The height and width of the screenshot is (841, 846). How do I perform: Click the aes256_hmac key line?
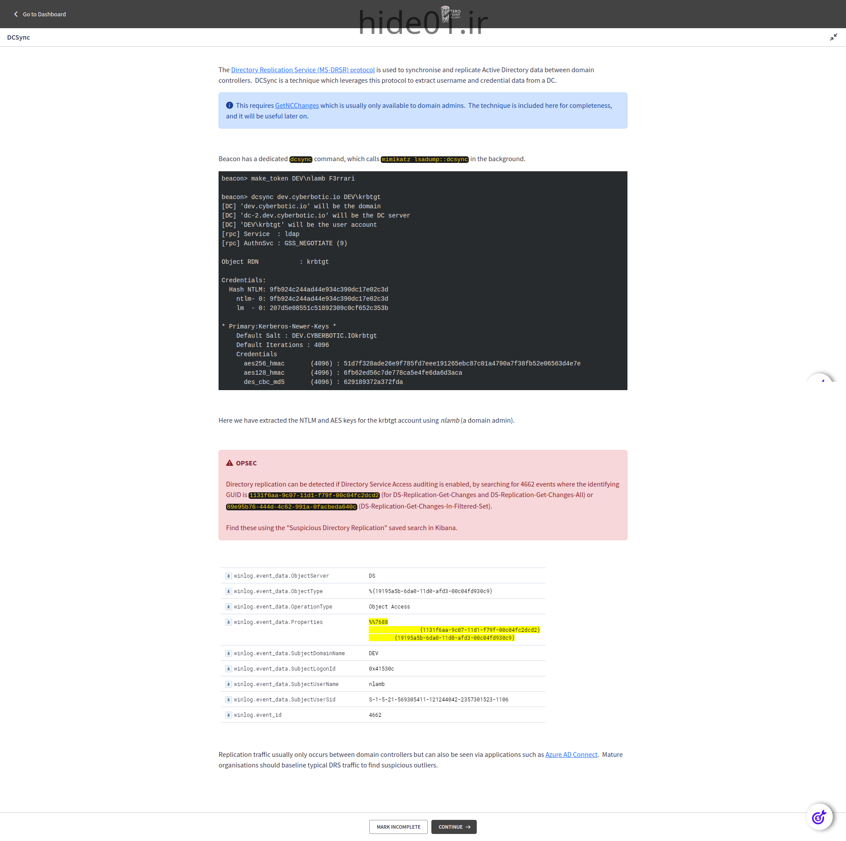pos(412,364)
